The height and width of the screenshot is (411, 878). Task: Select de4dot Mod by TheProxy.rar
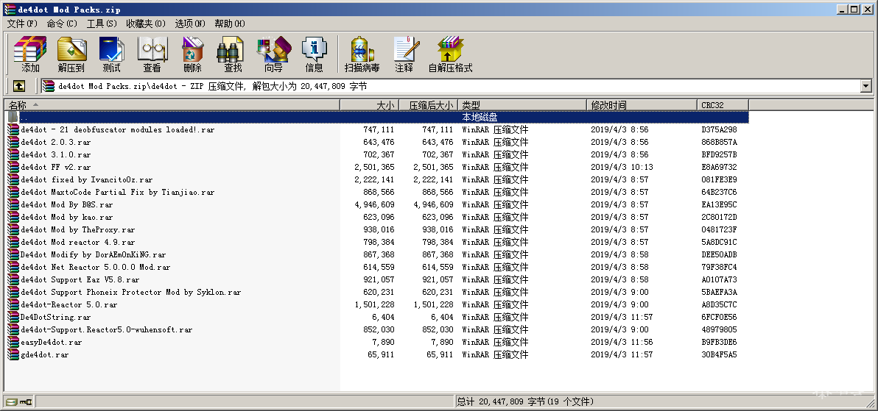pyautogui.click(x=78, y=230)
